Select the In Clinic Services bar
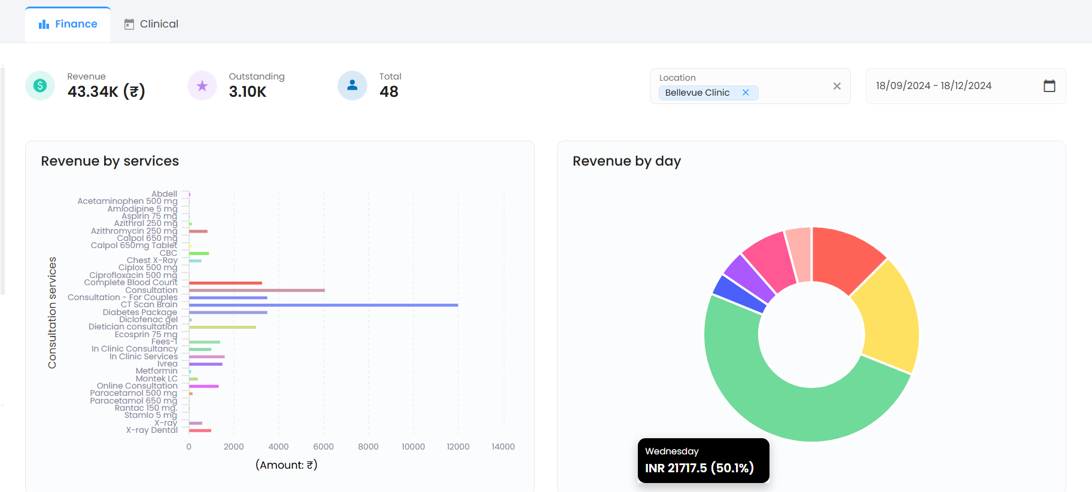The width and height of the screenshot is (1092, 492). [207, 356]
